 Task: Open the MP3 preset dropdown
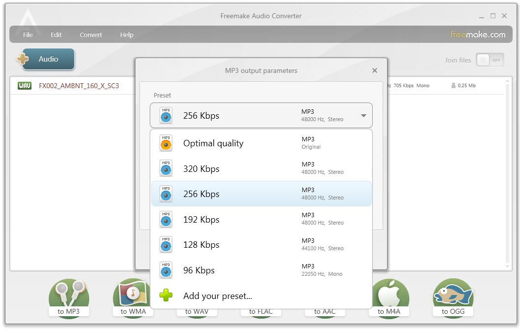point(363,115)
